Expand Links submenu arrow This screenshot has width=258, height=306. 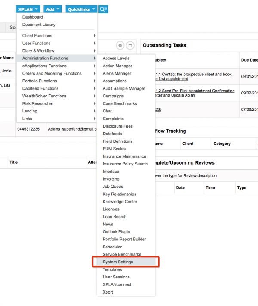click(x=95, y=119)
